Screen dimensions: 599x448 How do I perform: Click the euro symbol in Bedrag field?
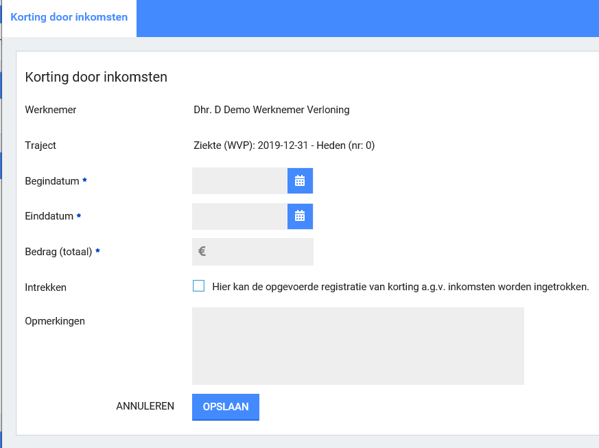pos(202,252)
